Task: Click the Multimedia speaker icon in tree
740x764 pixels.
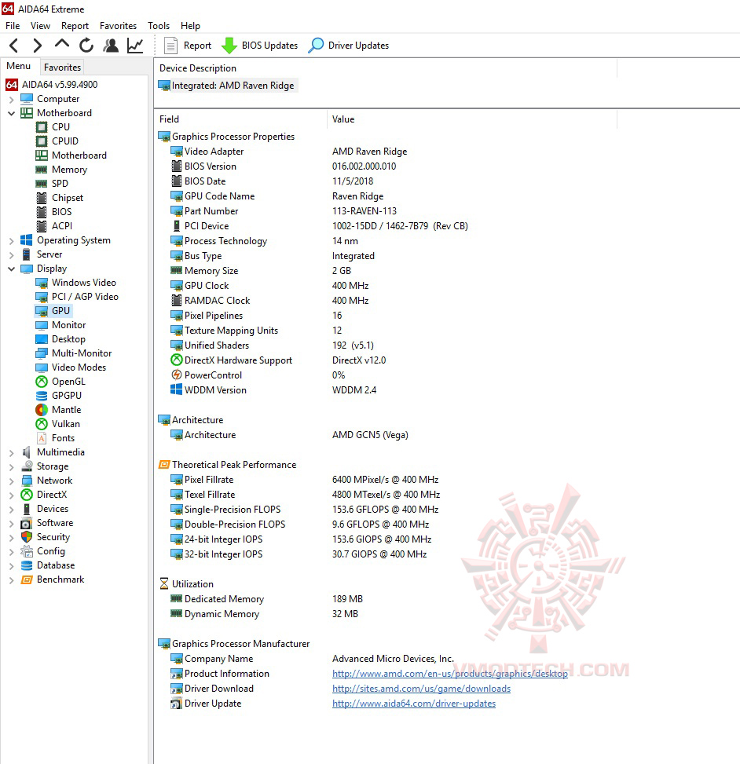Action: pyautogui.click(x=27, y=452)
